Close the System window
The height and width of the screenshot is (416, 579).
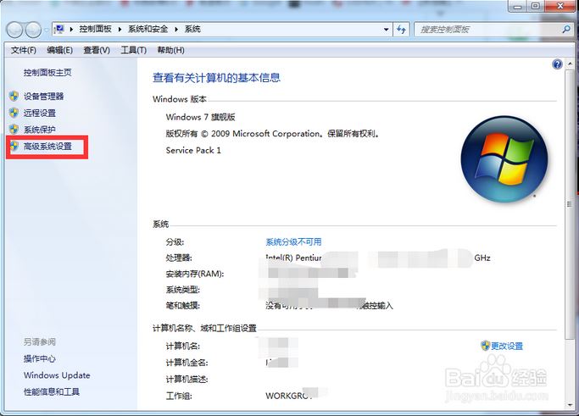pyautogui.click(x=560, y=6)
